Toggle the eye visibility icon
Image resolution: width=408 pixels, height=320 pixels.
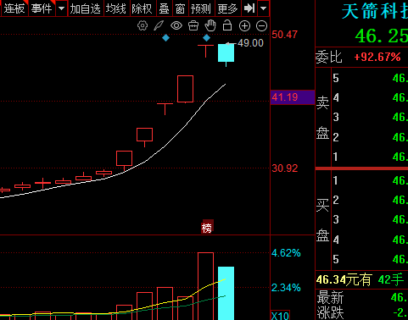coord(176,25)
